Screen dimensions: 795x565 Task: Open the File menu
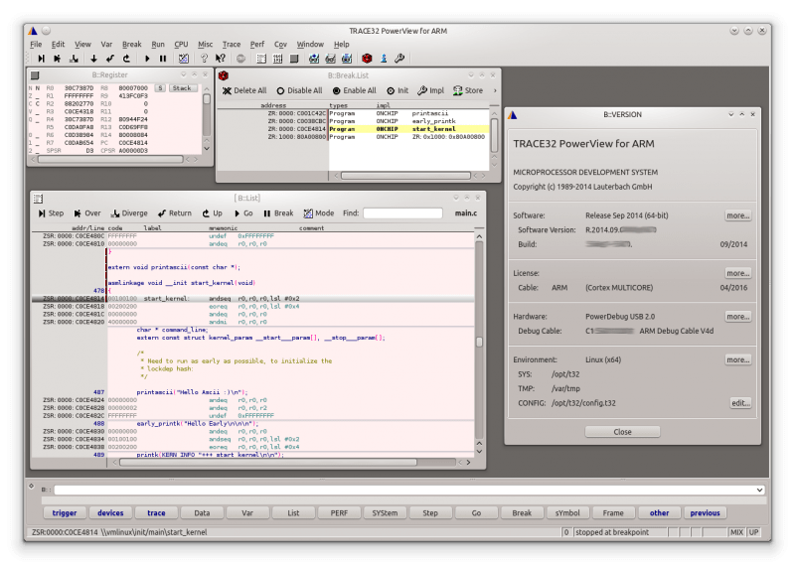(36, 45)
